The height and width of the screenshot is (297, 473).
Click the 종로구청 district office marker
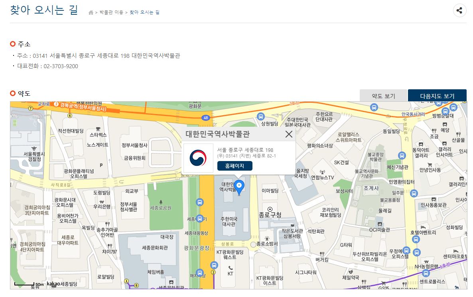click(x=270, y=209)
